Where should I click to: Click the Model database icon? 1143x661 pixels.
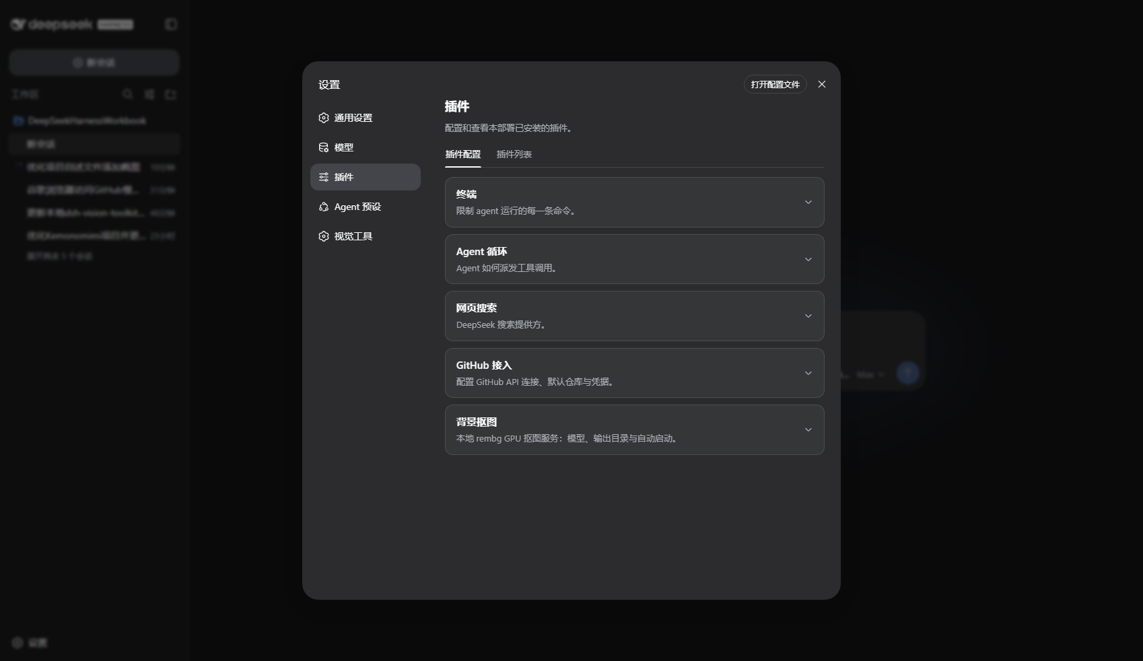pos(324,147)
